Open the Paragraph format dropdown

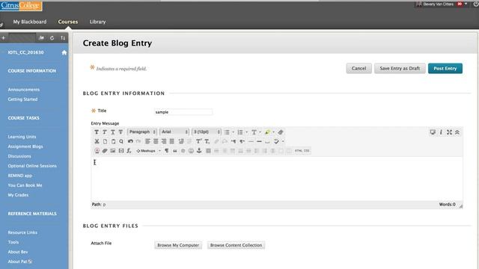[142, 132]
